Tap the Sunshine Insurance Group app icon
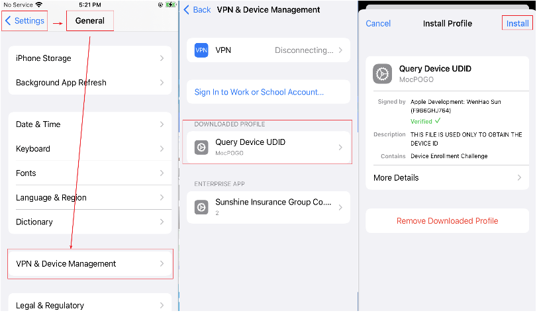Screen dimensions: 537x313 pyautogui.click(x=201, y=207)
